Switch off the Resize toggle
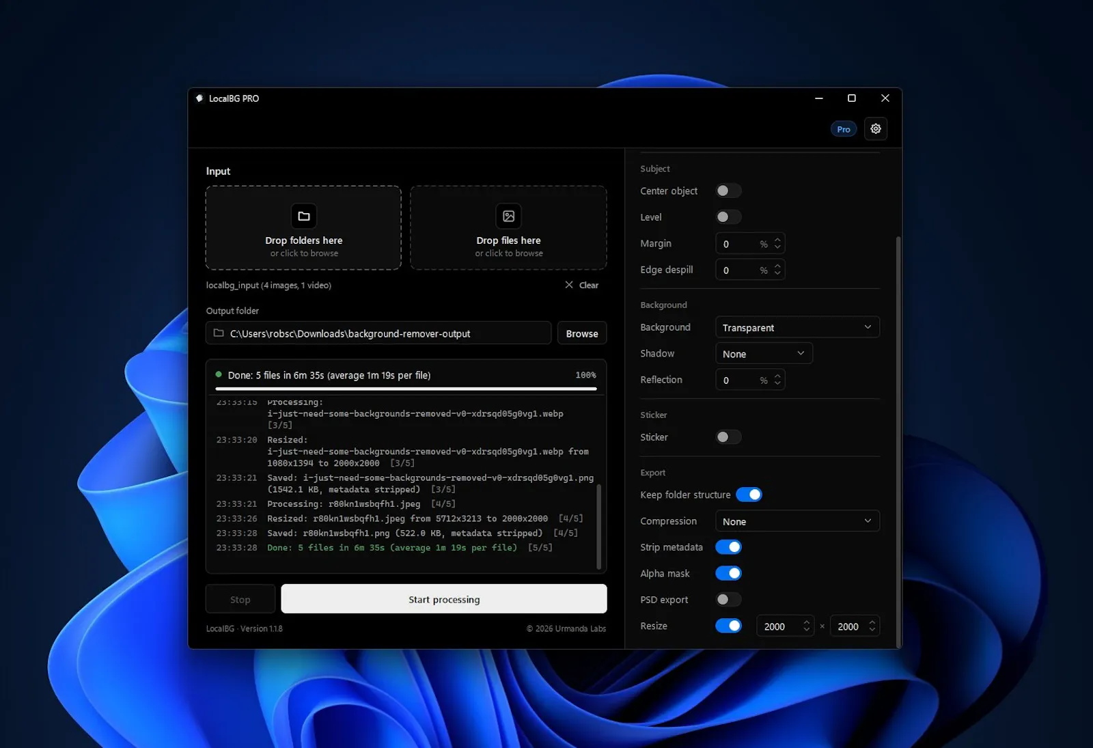The width and height of the screenshot is (1093, 748). (728, 626)
